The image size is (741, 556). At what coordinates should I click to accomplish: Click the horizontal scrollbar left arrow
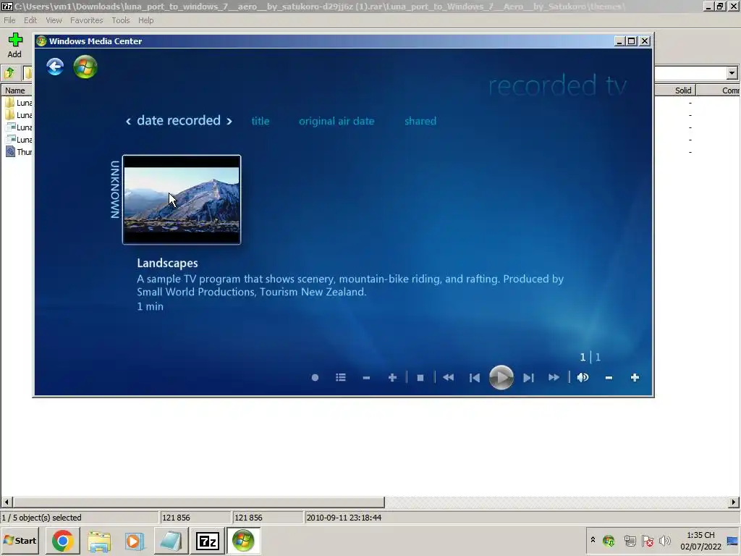(x=7, y=502)
